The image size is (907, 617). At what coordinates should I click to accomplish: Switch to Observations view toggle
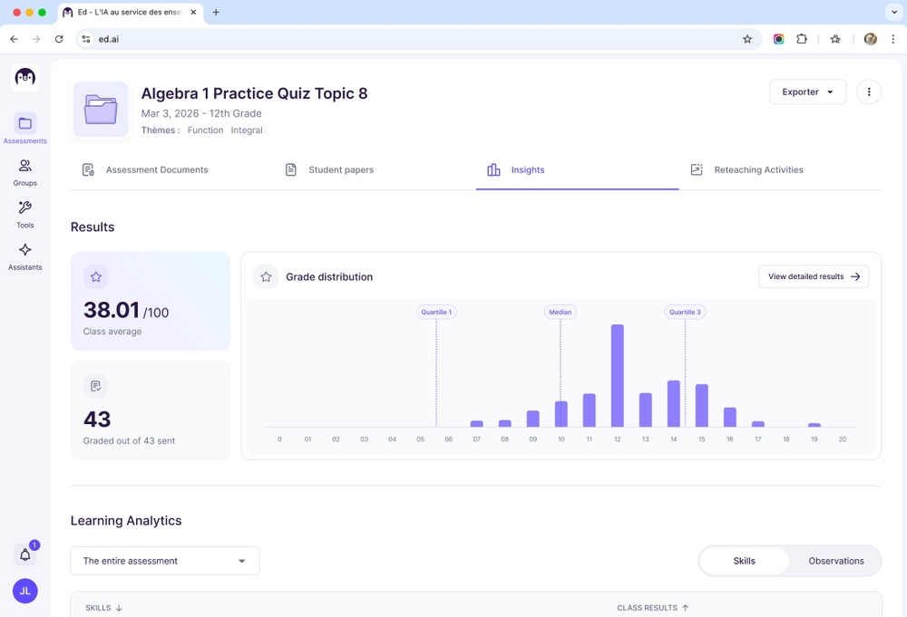tap(835, 561)
